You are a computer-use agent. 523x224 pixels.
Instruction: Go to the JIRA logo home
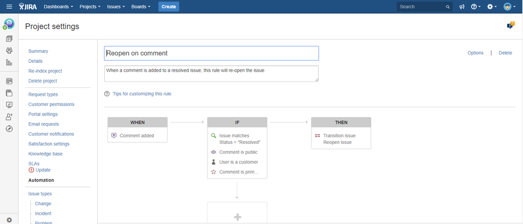28,7
